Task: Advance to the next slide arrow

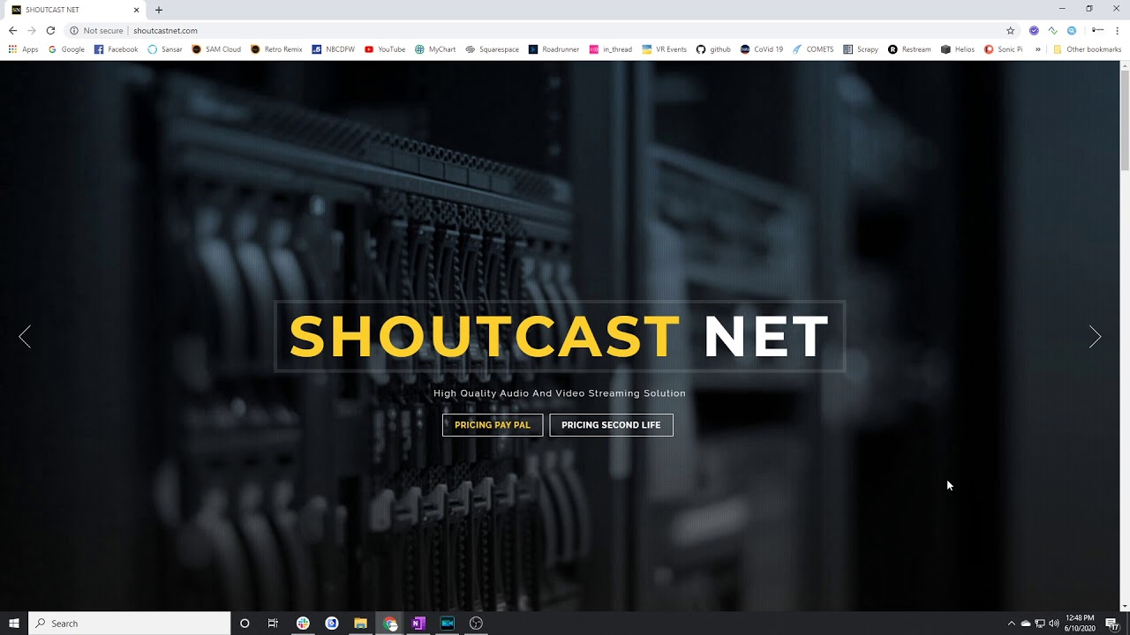Action: 1095,336
